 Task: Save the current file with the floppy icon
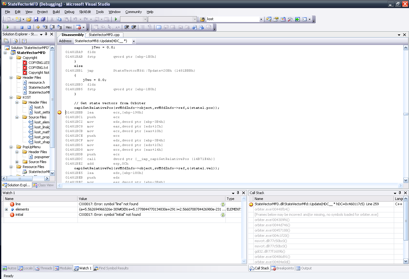point(36,19)
